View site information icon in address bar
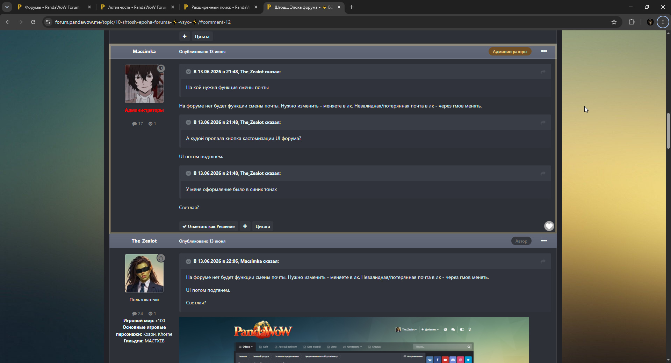The width and height of the screenshot is (671, 363). 48,22
